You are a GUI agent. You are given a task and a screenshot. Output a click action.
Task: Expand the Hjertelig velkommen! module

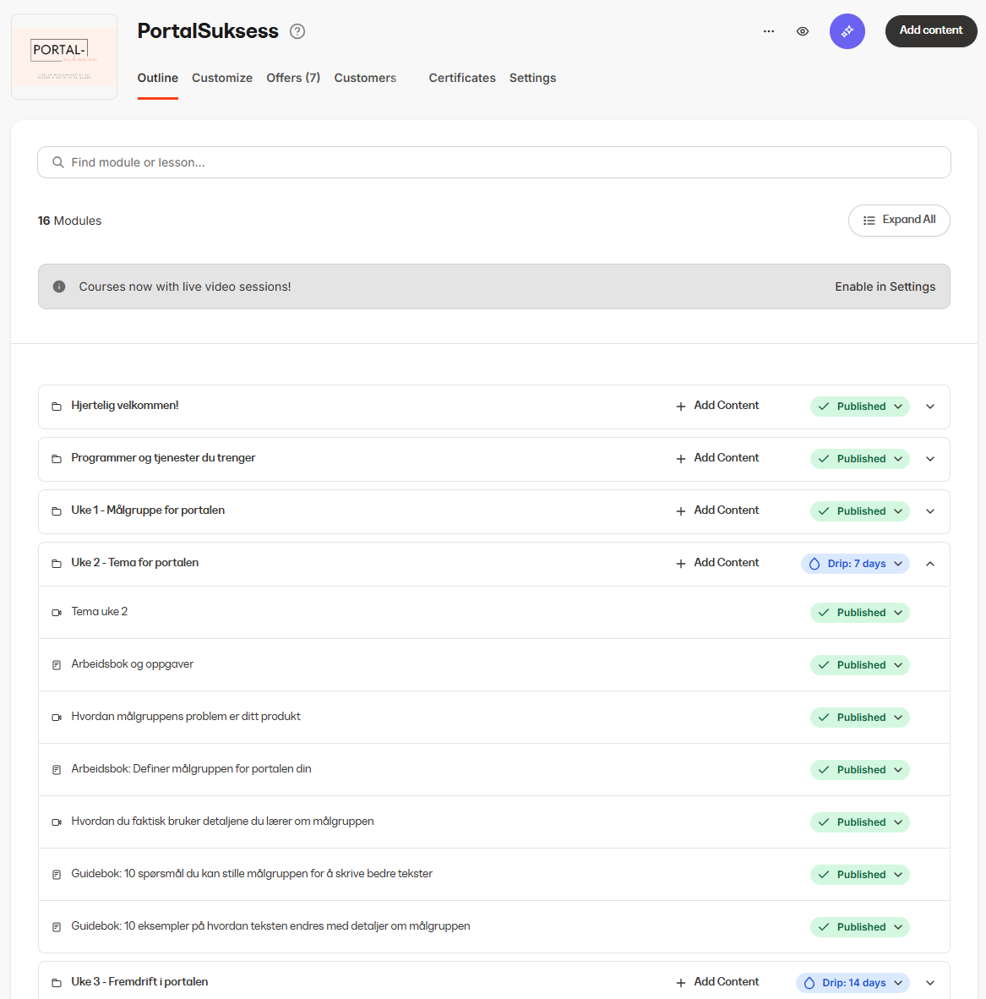(x=930, y=407)
